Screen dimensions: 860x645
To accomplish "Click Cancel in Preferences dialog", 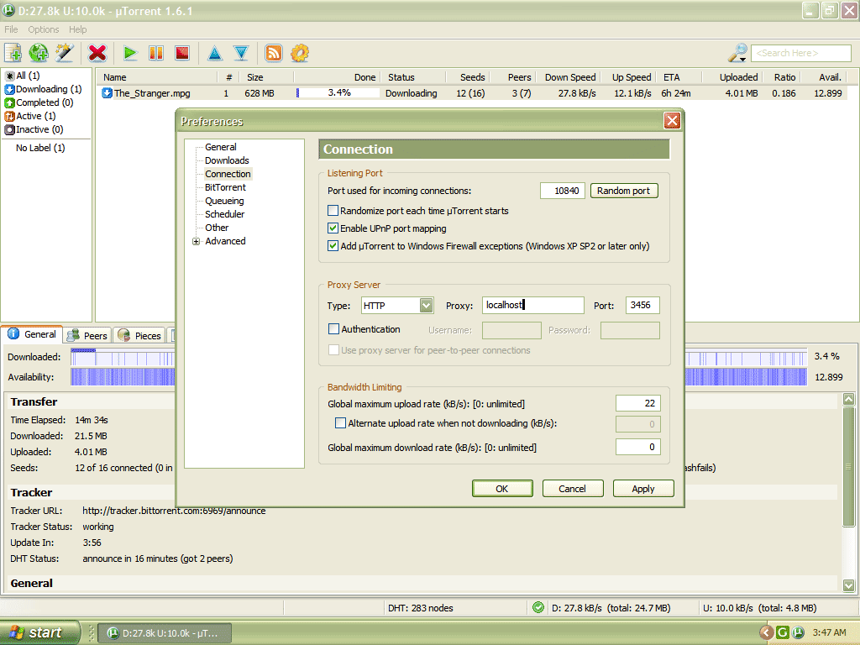I will 573,489.
